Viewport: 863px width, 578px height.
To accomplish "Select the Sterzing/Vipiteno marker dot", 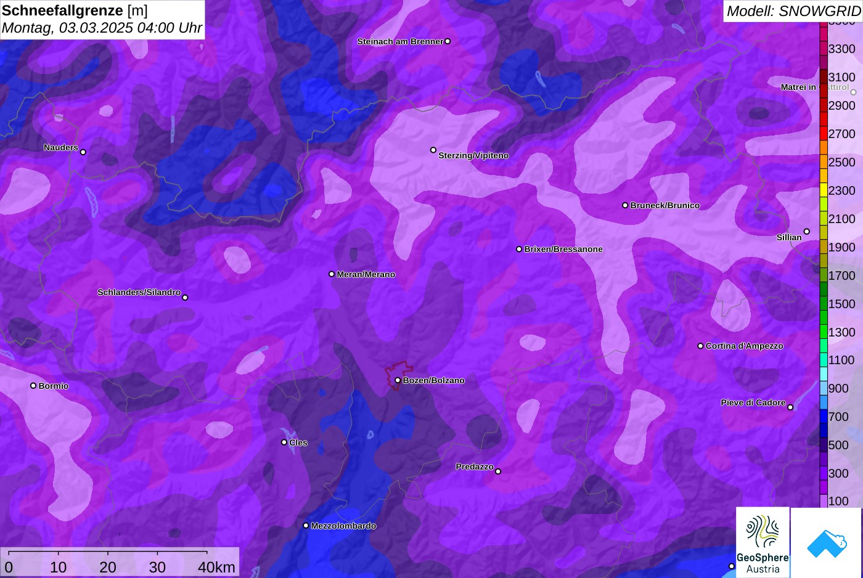I will (x=433, y=150).
